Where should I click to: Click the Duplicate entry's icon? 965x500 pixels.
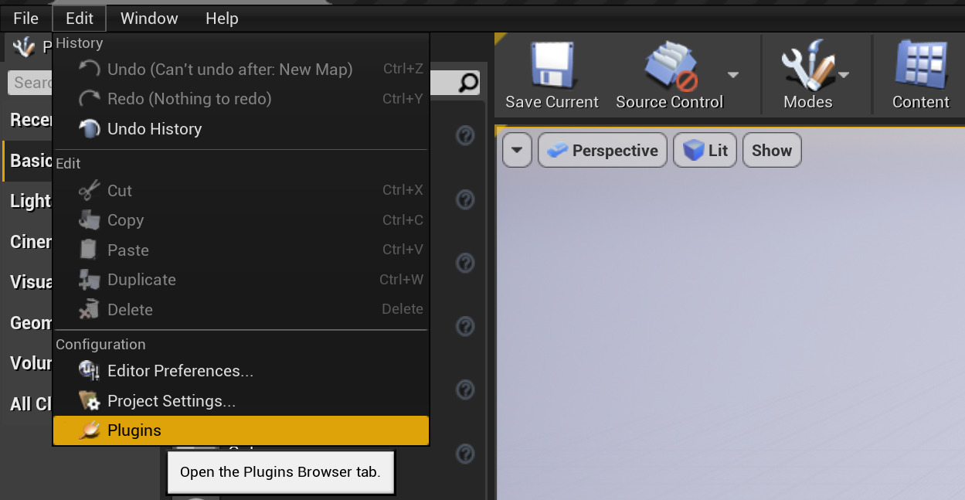[88, 279]
